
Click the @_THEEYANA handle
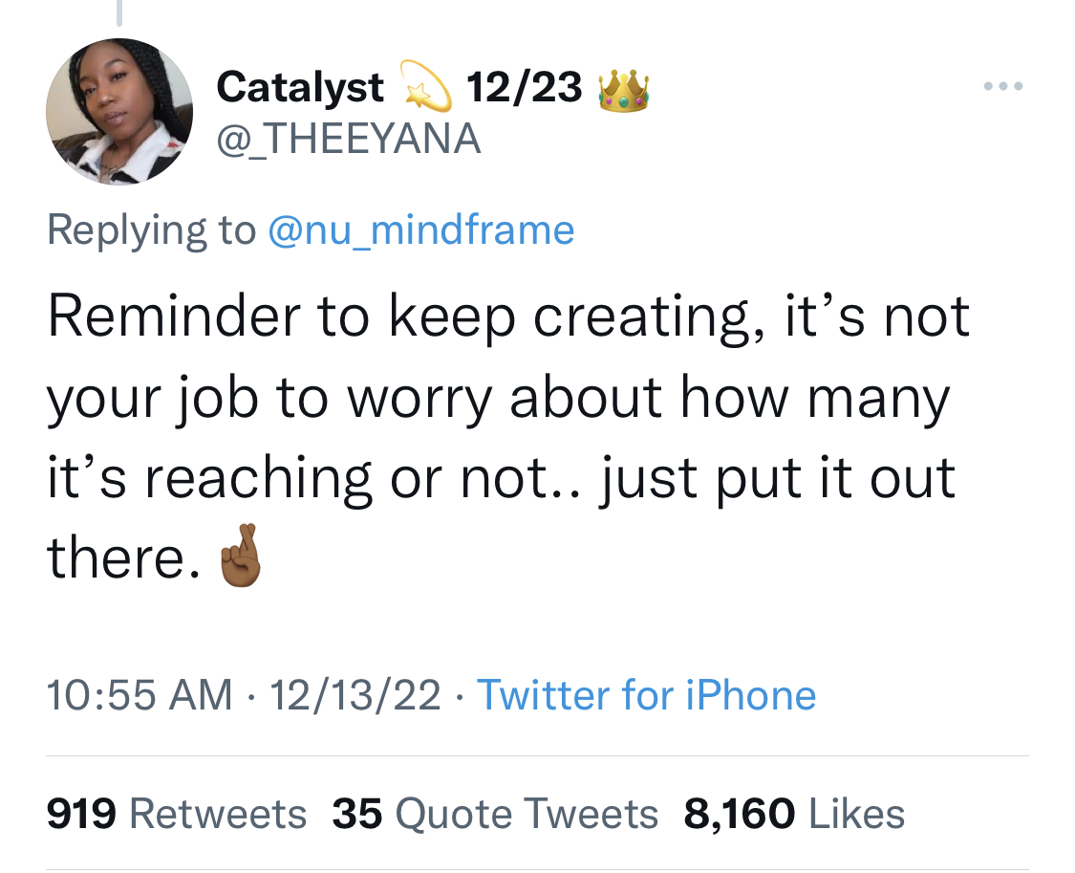pyautogui.click(x=348, y=139)
